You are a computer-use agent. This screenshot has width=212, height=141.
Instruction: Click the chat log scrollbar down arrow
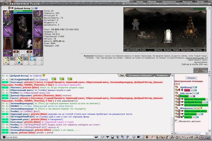point(172,133)
